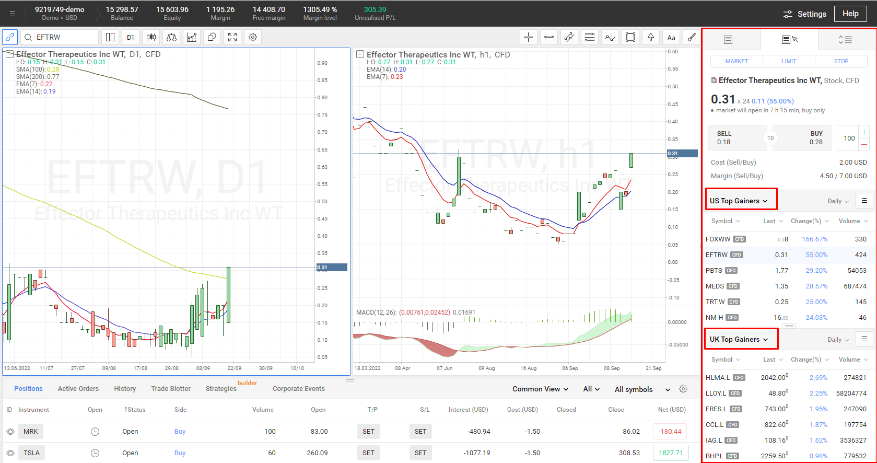
Task: Open the All filter dropdown
Action: 591,389
